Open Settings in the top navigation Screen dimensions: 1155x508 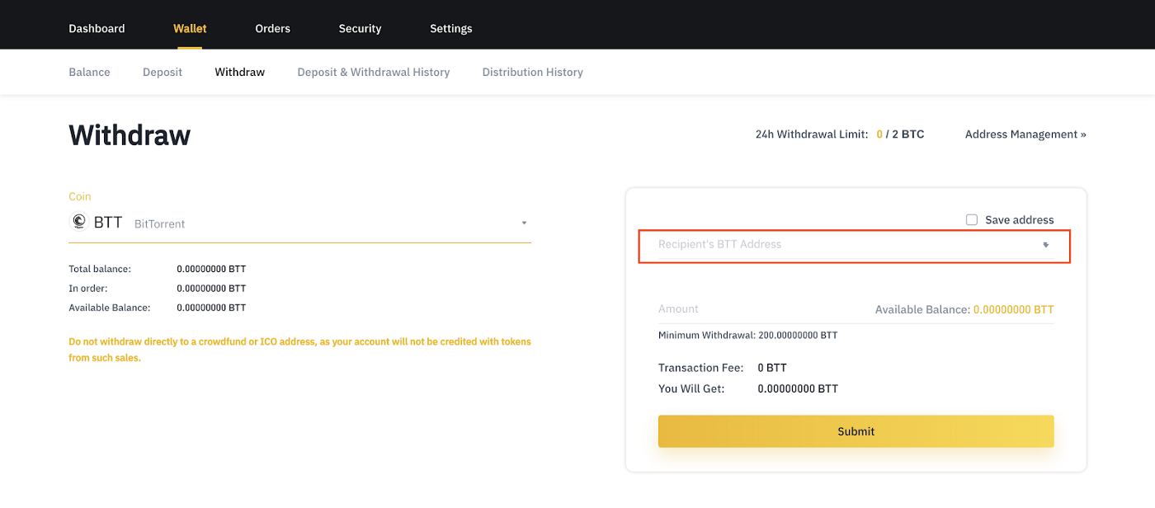(450, 28)
